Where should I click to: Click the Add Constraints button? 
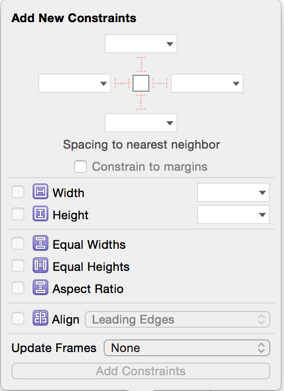(141, 371)
